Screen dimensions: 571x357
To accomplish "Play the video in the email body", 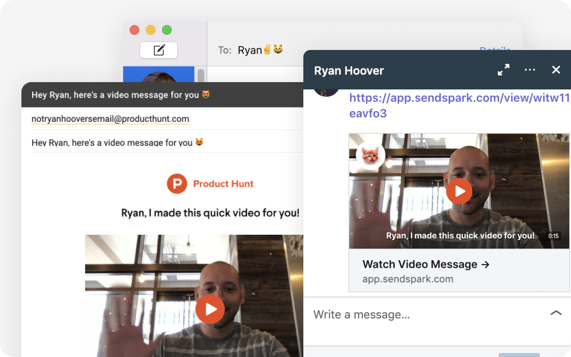I will click(x=210, y=309).
